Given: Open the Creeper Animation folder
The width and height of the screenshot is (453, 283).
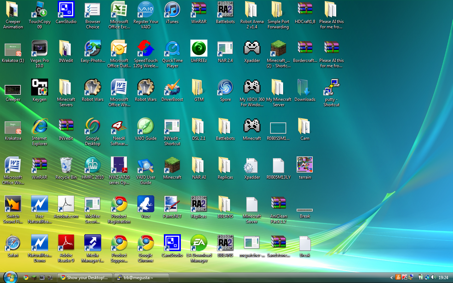Looking at the screenshot, I should coord(13,10).
